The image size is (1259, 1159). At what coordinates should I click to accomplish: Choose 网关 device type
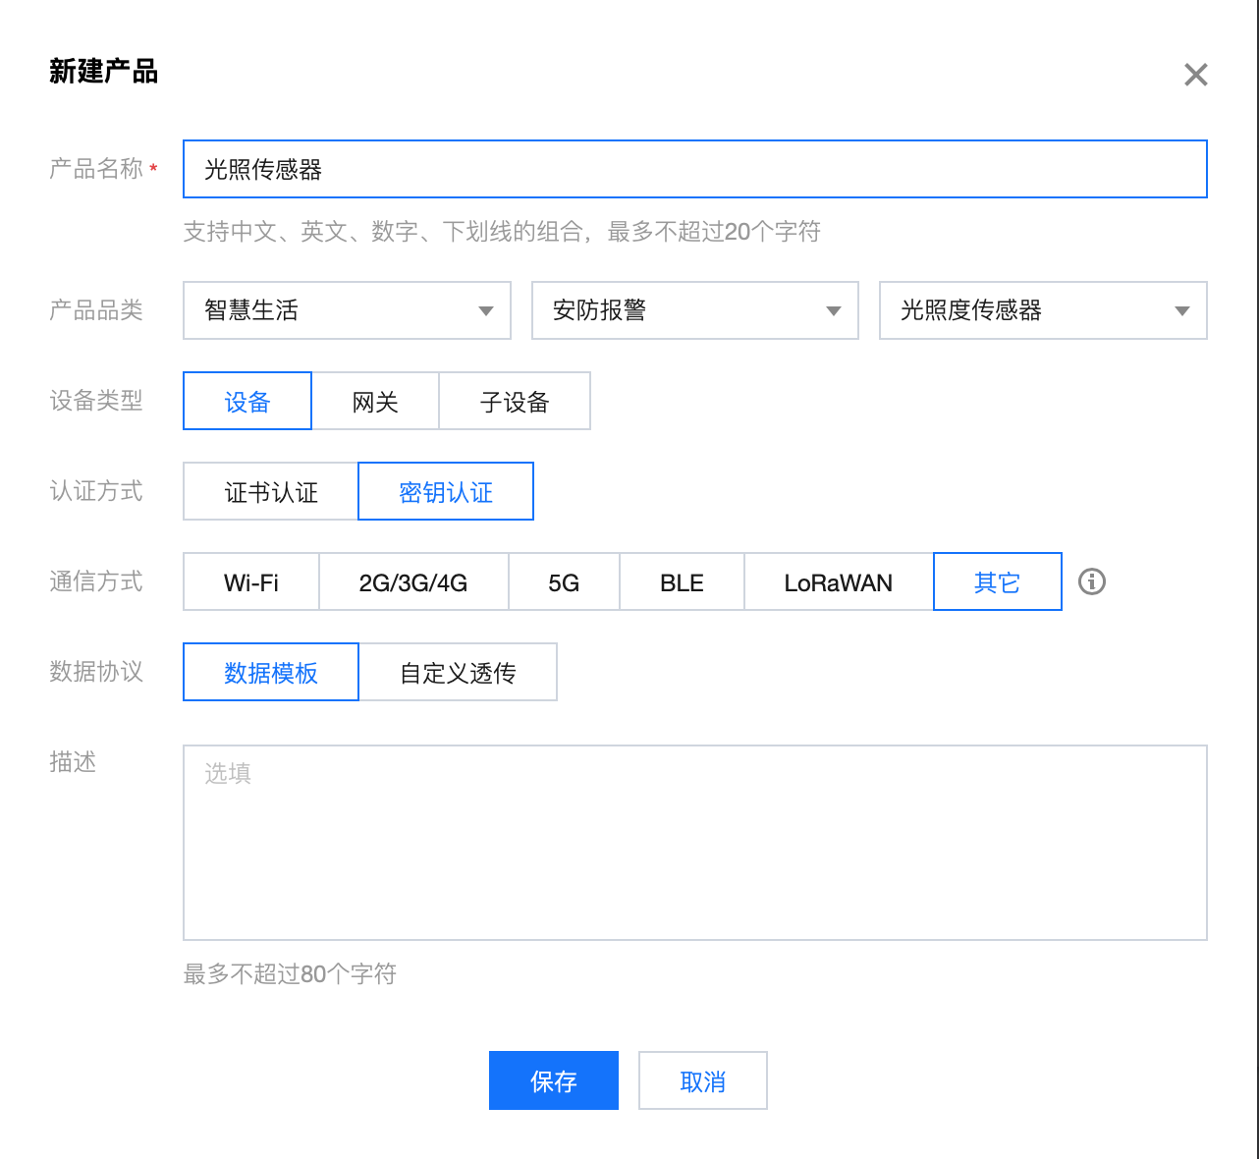click(375, 401)
